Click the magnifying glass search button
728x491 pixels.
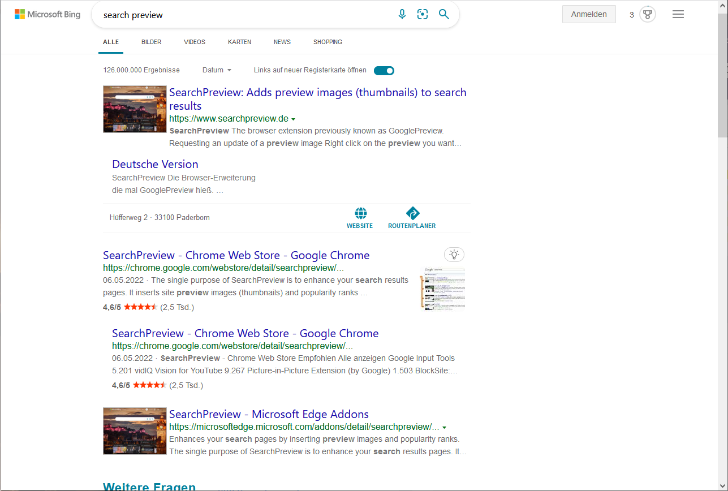pos(444,14)
